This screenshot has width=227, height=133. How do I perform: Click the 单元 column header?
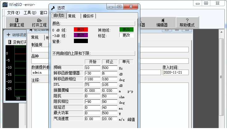(126, 62)
